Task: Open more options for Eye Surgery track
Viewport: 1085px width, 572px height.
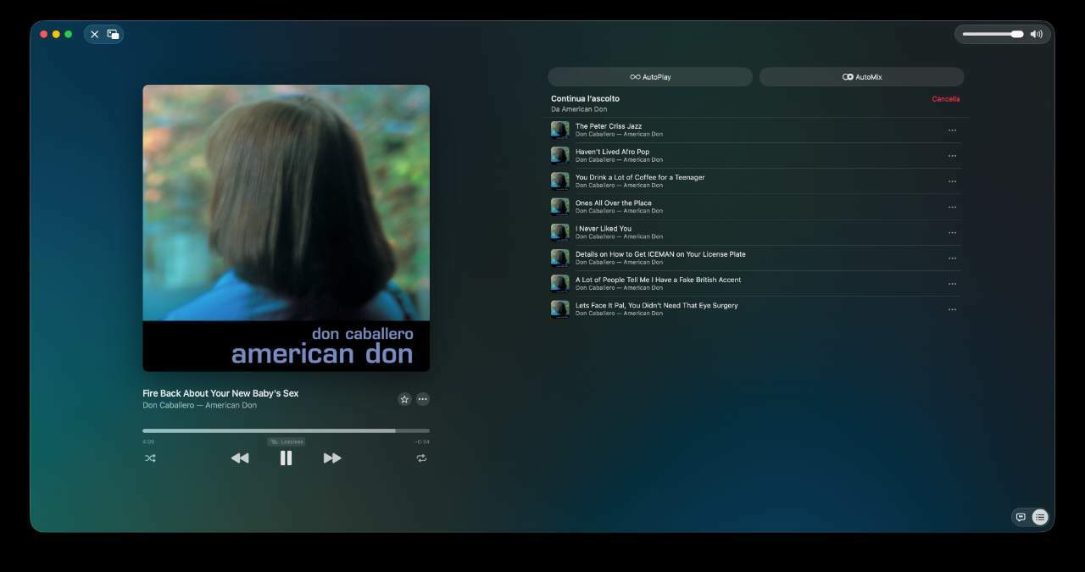Action: point(952,309)
